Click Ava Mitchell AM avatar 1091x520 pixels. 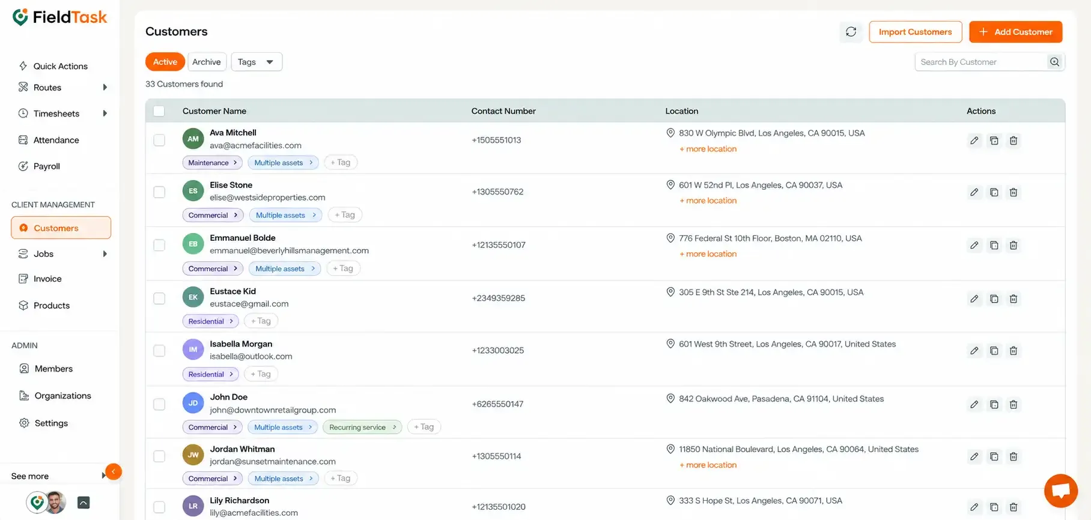click(x=193, y=139)
